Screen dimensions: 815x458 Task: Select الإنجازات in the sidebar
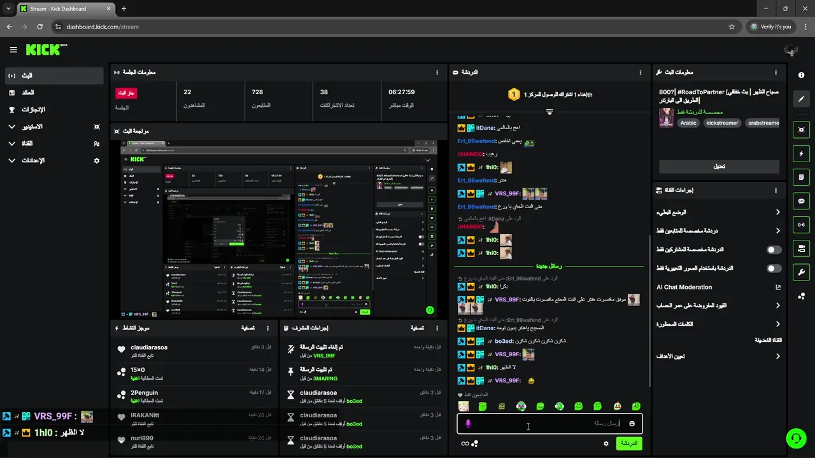[54, 109]
